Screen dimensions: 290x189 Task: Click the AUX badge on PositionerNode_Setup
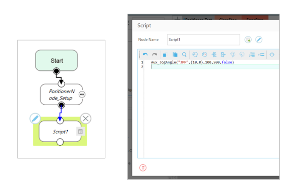(x=82, y=94)
